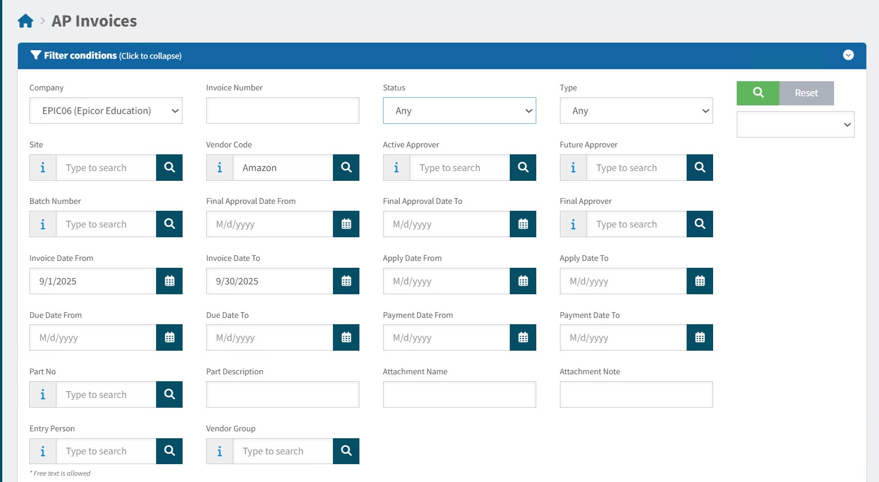This screenshot has width=879, height=482.
Task: Collapse the Filter conditions panel
Action: [848, 55]
